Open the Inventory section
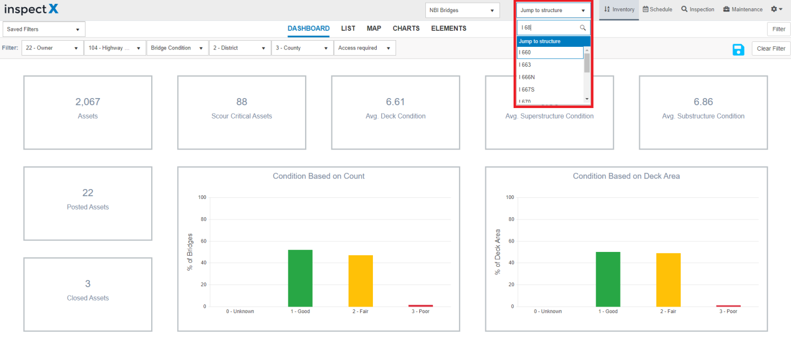Screen dimensions: 791x349 619,9
